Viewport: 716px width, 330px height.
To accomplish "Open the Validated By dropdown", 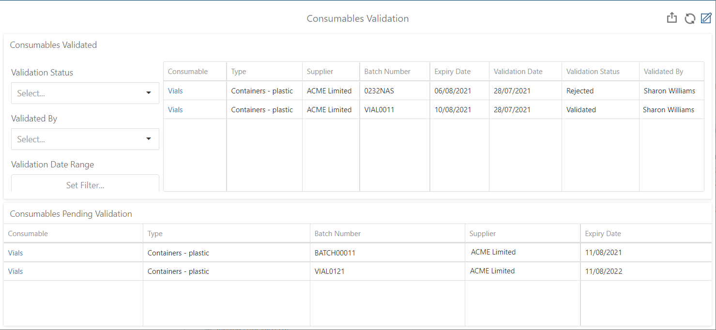I will point(85,139).
